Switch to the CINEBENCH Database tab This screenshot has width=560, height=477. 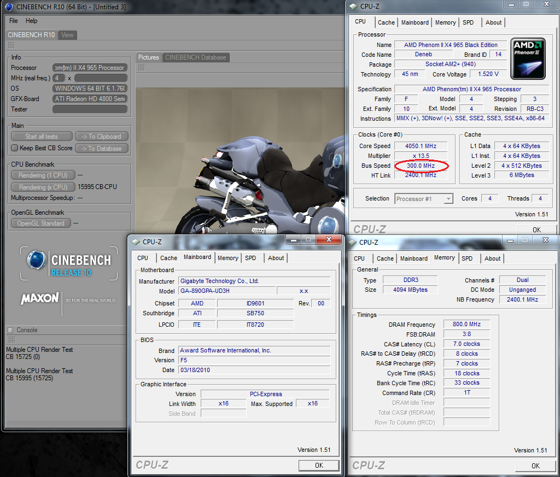195,57
